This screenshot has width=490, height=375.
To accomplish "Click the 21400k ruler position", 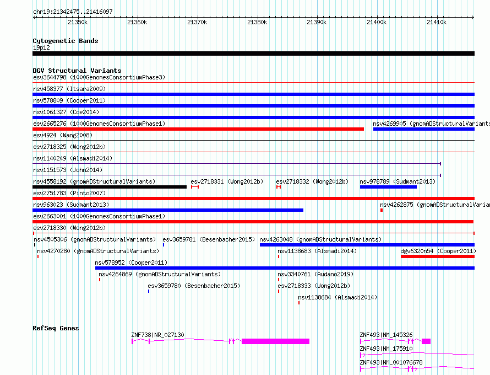I will tap(377, 22).
